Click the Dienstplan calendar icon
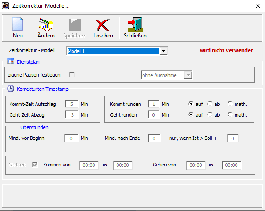265x211 pixels. pos(11,61)
